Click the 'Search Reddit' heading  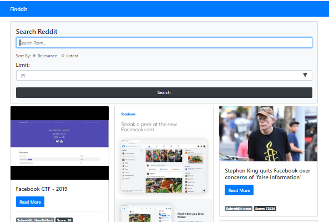pos(37,32)
